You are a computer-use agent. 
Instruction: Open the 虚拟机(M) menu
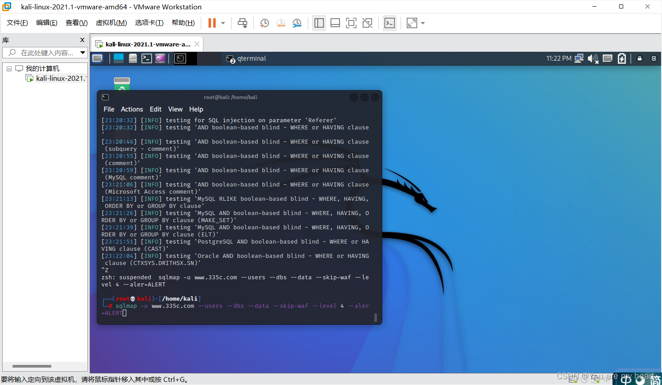(111, 23)
